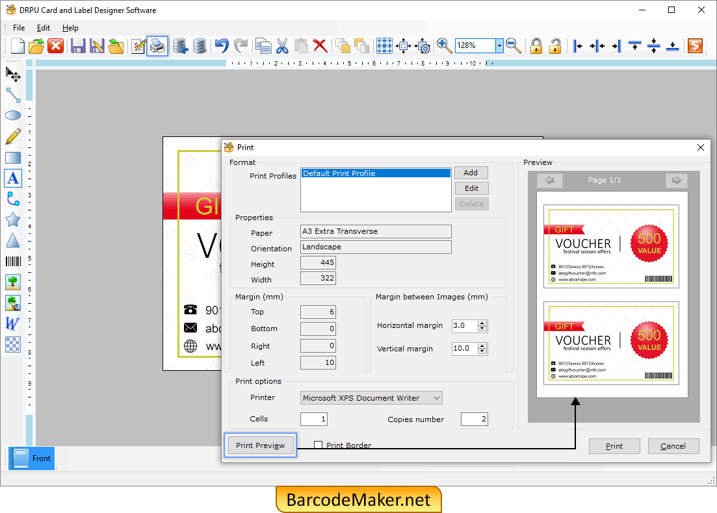Select the Ellipse shape tool
Viewport: 717px width, 513px height.
click(x=13, y=115)
